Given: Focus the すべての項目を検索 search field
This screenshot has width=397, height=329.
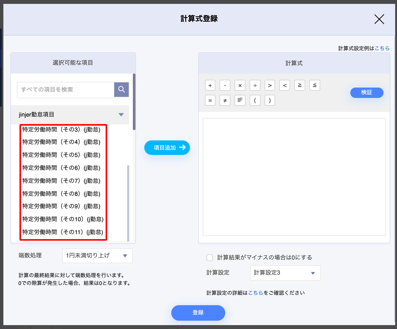Looking at the screenshot, I should tap(66, 89).
